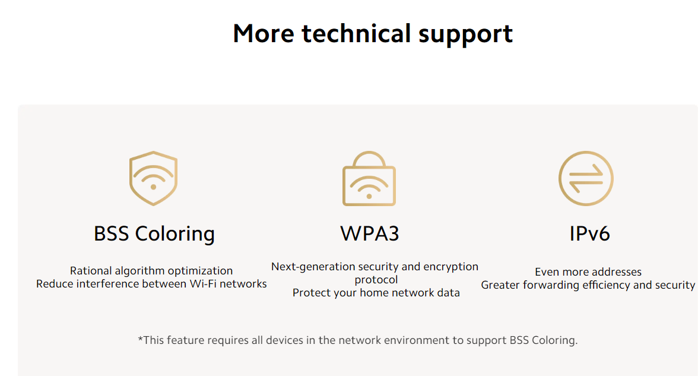The width and height of the screenshot is (698, 376).
Task: Click the IPv6 circular arrows icon
Action: pos(586,178)
